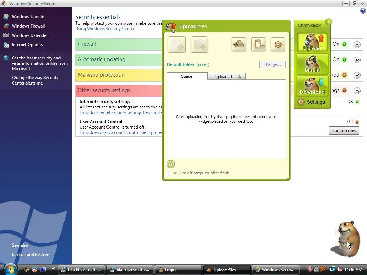The image size is (367, 275).
Task: Switch to the Queue tab
Action: pyautogui.click(x=186, y=76)
